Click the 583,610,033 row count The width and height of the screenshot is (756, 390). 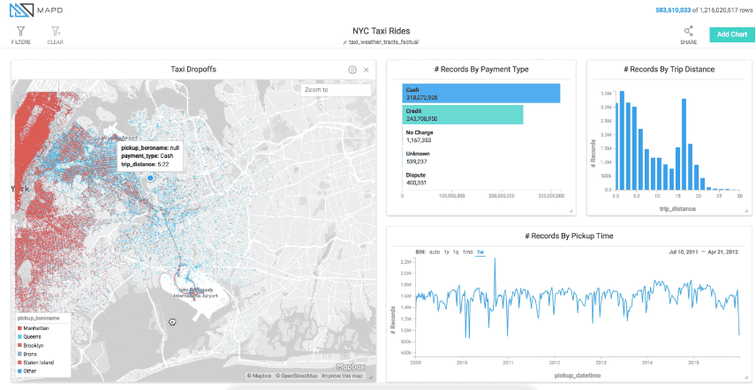(x=673, y=10)
